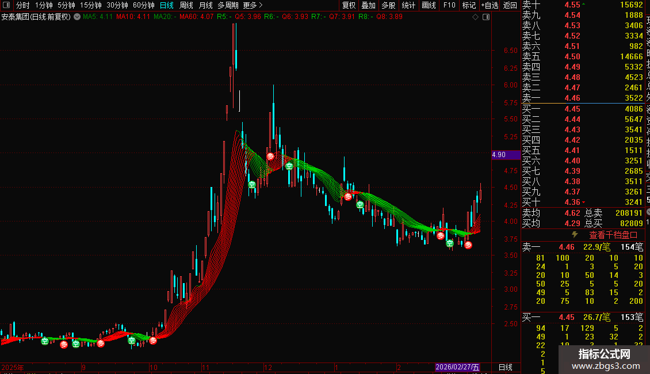This screenshot has height=374, width=650.
Task: Click the 买均 4.29 average buy value
Action: (572, 223)
